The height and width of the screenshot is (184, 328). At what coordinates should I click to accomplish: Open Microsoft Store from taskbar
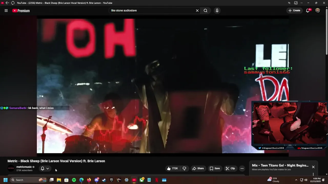pos(66,180)
